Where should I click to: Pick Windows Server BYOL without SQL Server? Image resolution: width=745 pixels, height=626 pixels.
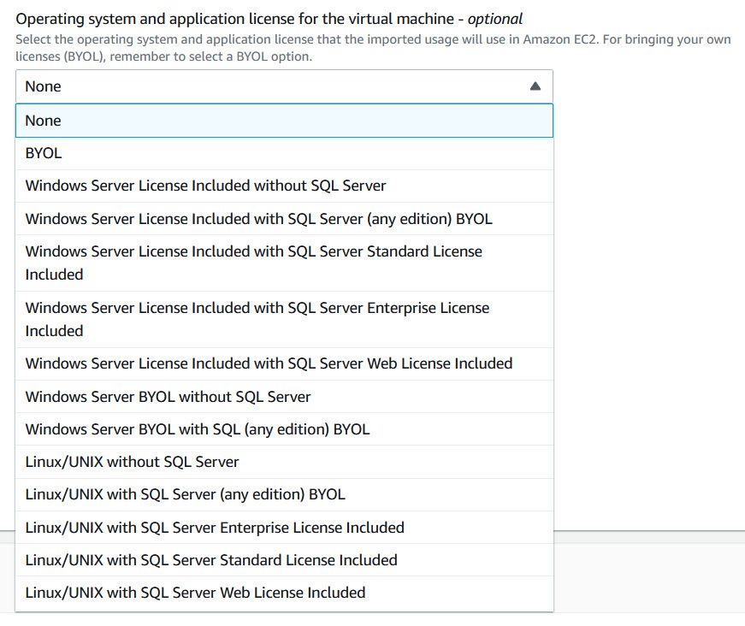click(x=284, y=397)
